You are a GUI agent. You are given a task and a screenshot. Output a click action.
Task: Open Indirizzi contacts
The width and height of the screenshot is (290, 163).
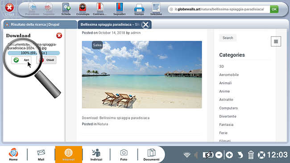tap(96, 155)
